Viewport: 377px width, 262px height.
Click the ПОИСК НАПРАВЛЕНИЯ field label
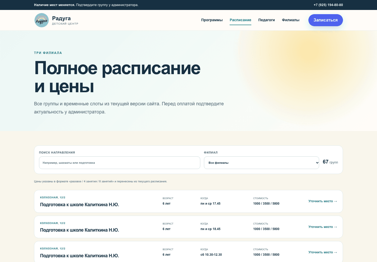pyautogui.click(x=57, y=152)
